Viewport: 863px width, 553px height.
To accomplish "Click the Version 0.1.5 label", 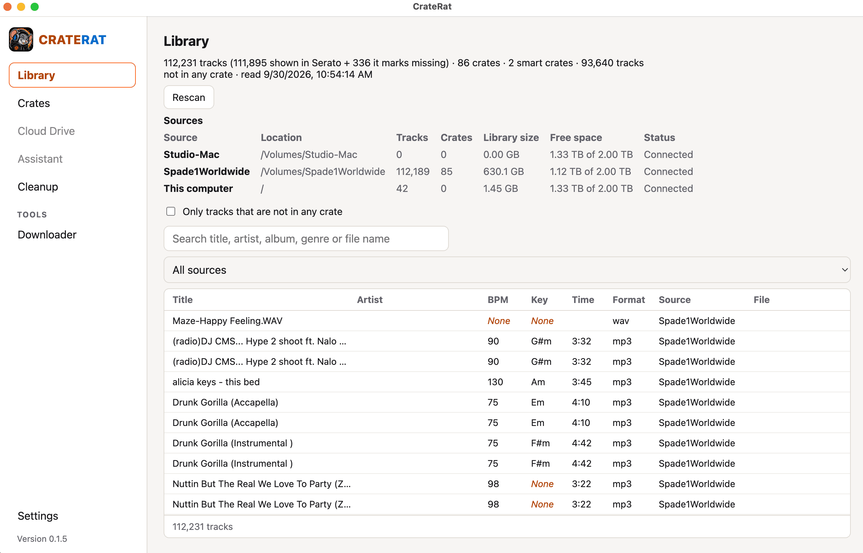I will (x=42, y=539).
